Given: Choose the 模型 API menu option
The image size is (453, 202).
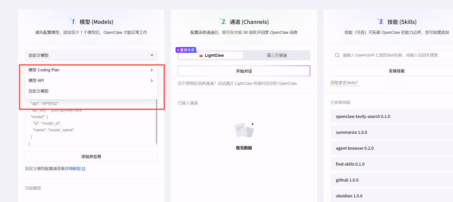Looking at the screenshot, I should coord(36,80).
